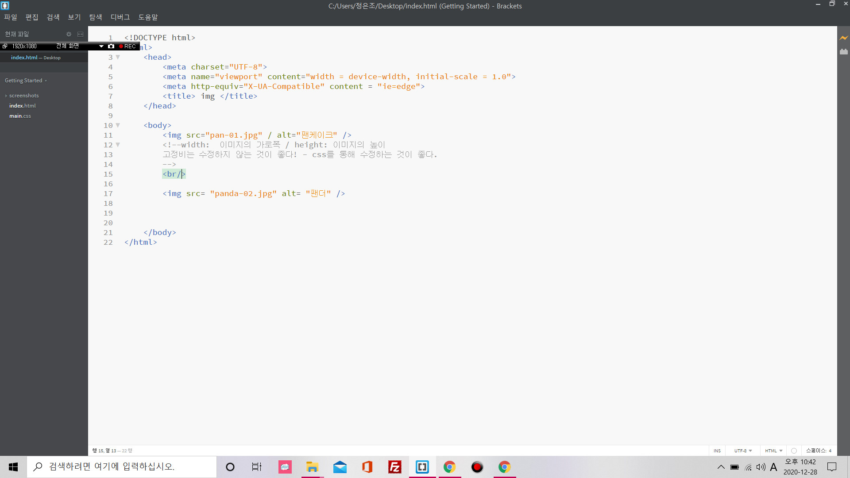Open pink chat app on taskbar

pos(285,467)
